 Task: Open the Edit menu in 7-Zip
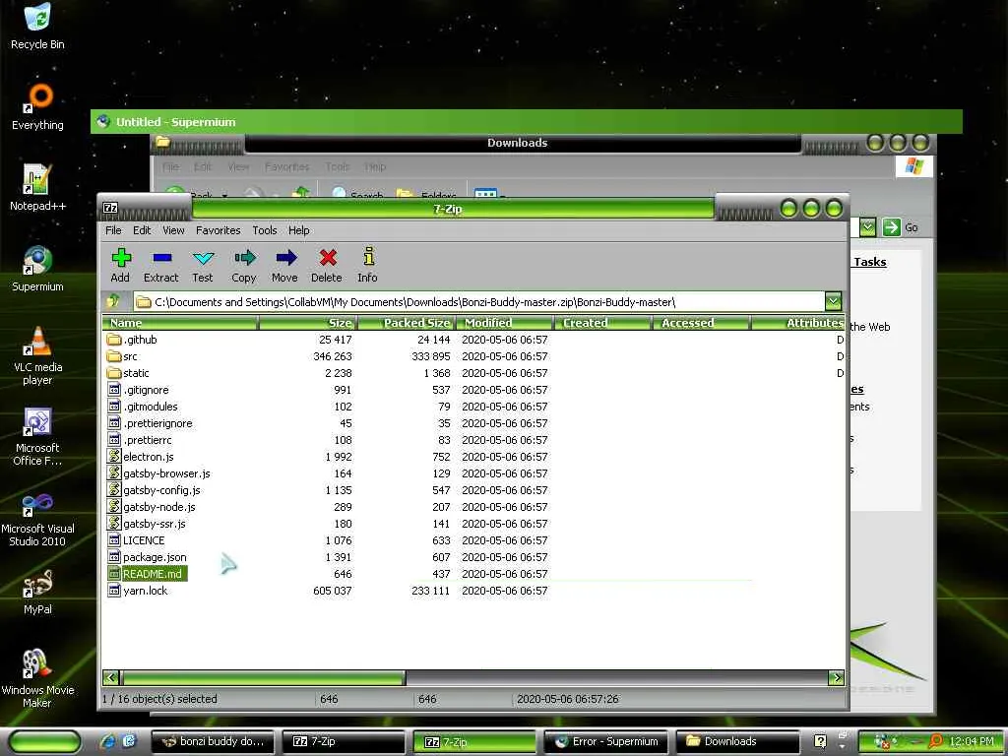point(142,230)
